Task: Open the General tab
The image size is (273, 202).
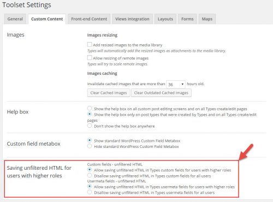Action: point(15,19)
